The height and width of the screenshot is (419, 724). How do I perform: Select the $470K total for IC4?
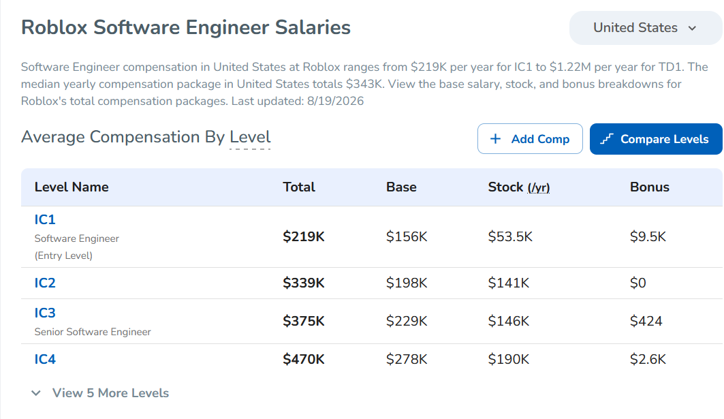[303, 359]
